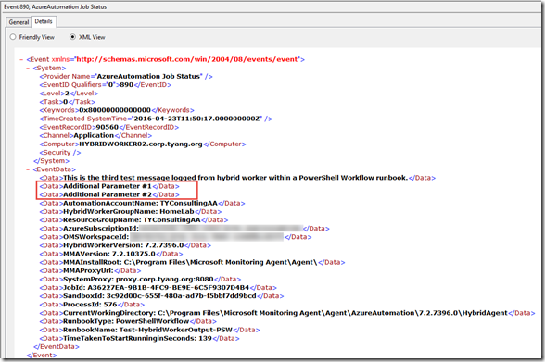
Task: Click the AutomationAccountName TYConsultingAA line
Action: pos(142,203)
